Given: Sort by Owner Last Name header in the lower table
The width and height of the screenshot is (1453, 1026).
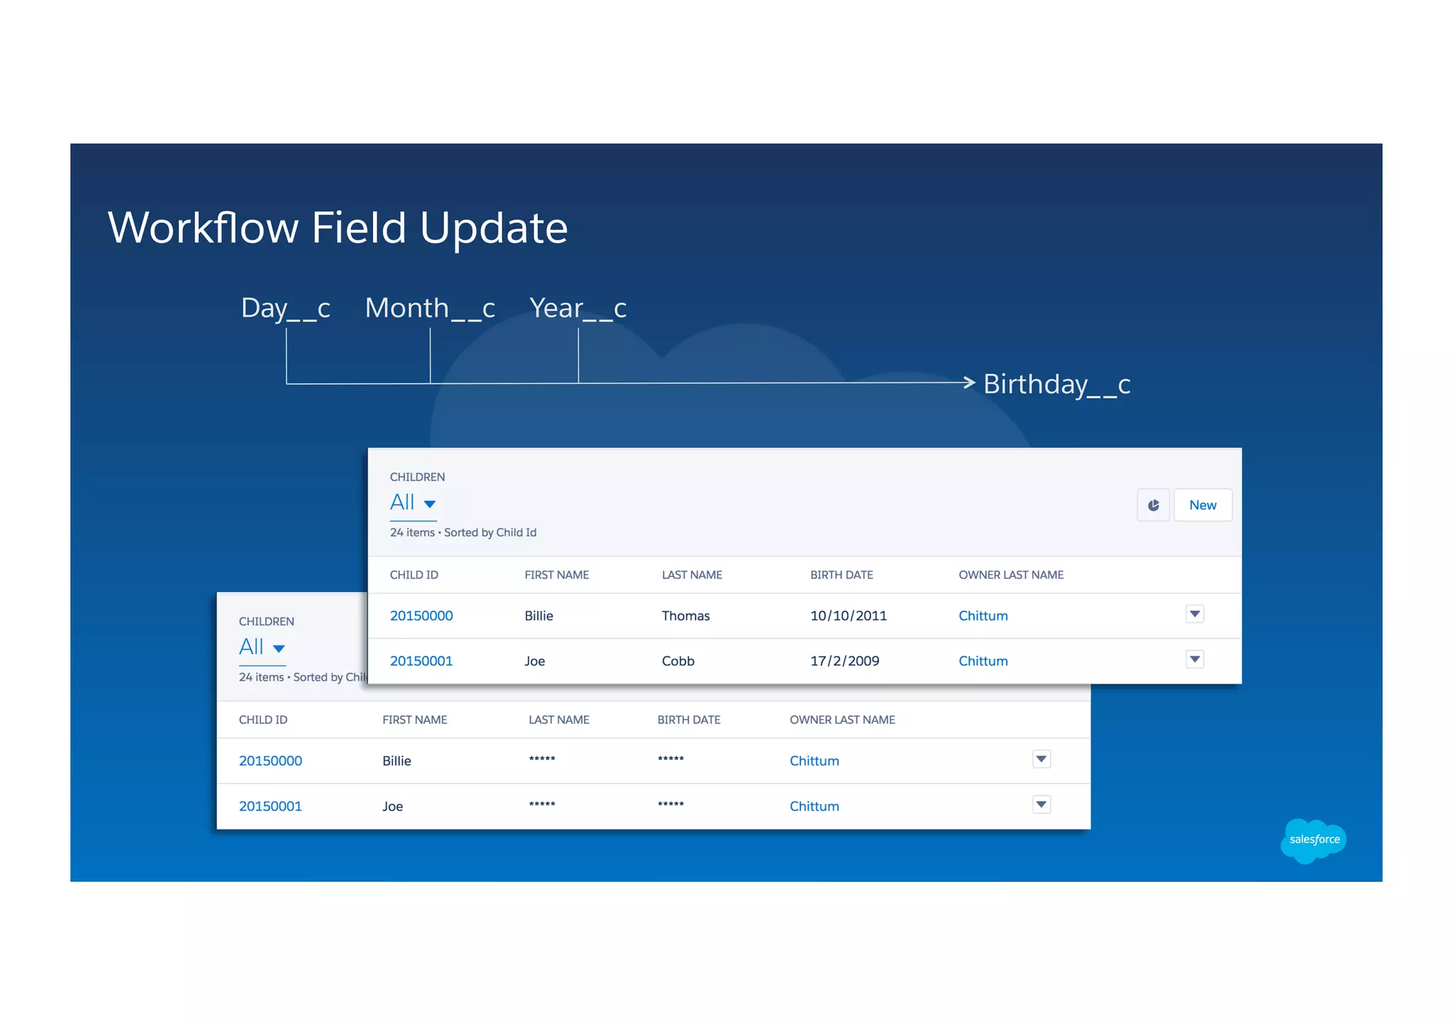Looking at the screenshot, I should [842, 720].
